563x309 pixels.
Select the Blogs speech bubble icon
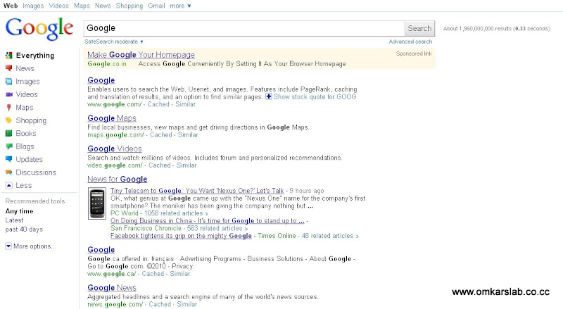8,146
